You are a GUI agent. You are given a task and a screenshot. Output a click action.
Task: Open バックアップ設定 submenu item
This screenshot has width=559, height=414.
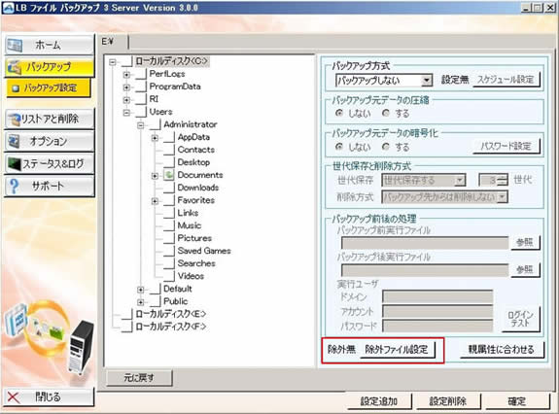point(49,88)
